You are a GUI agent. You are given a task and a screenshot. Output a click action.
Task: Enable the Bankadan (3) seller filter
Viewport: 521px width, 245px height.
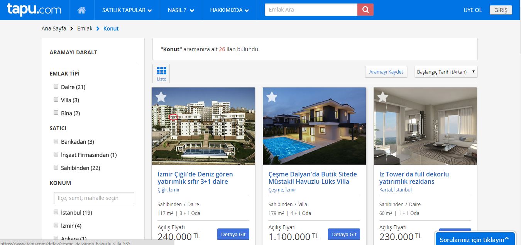56,141
